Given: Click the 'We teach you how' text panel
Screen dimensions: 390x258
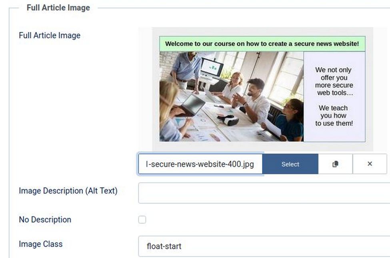Looking at the screenshot, I should pyautogui.click(x=334, y=97).
